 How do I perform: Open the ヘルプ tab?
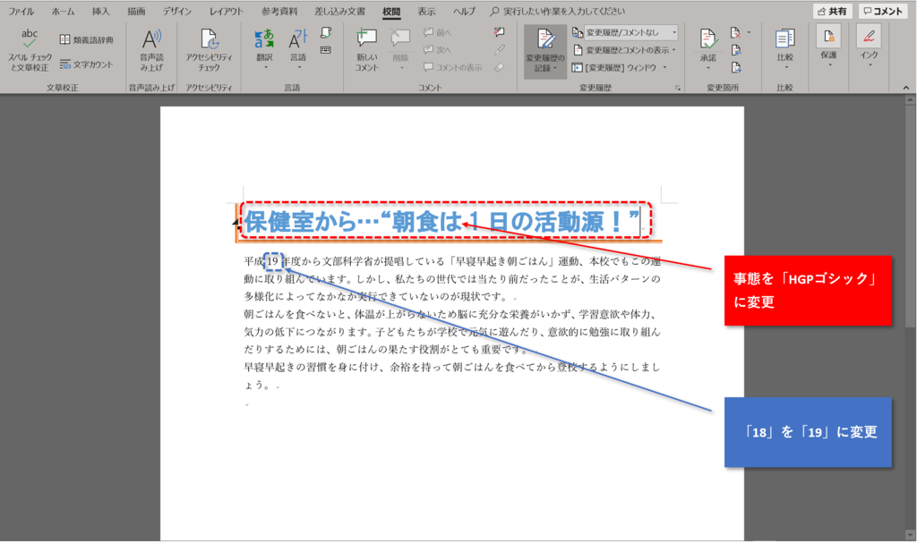click(x=465, y=11)
